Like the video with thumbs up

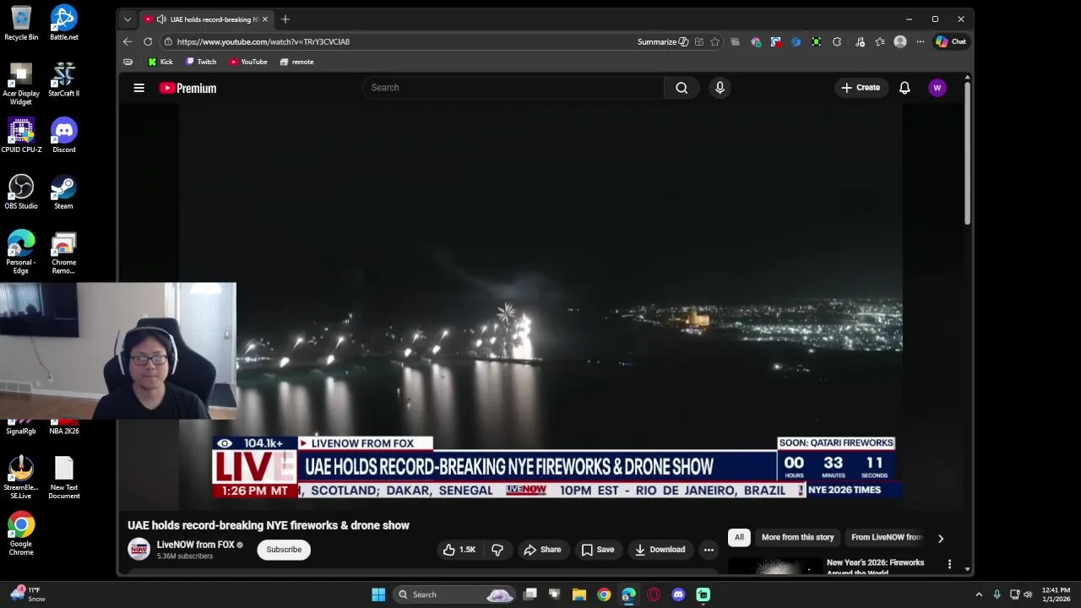coord(459,550)
